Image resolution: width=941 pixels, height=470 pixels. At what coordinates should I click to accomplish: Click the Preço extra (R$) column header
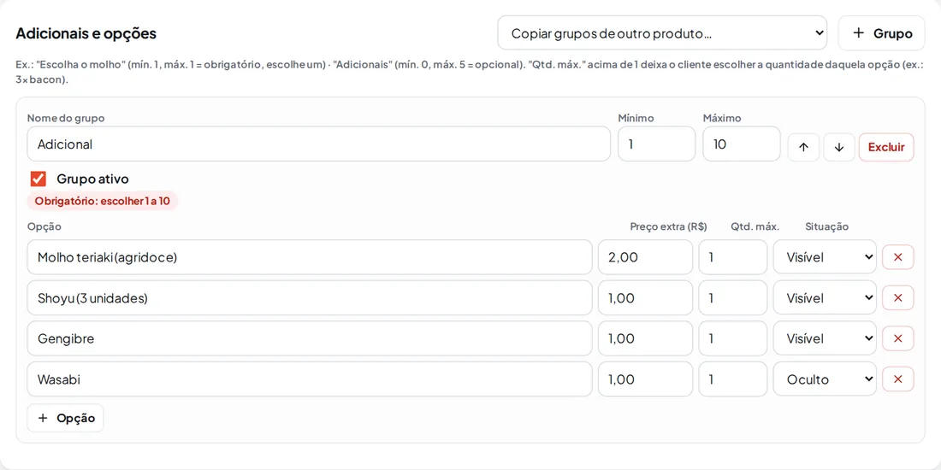[669, 226]
